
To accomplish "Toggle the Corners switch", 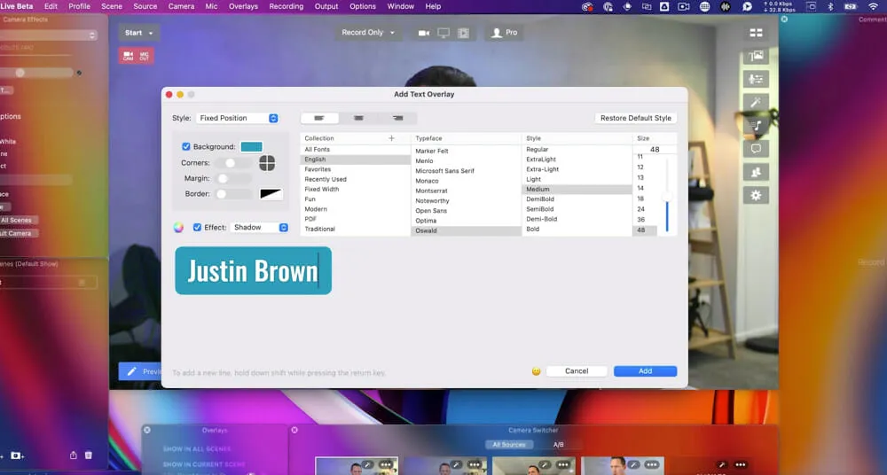I will coord(232,163).
